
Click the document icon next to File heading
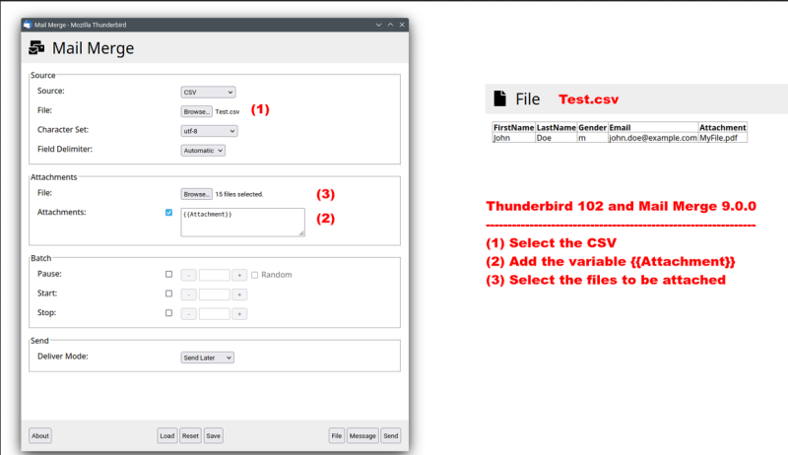(x=499, y=98)
